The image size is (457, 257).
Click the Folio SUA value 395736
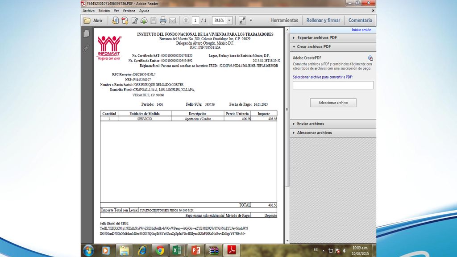point(210,104)
